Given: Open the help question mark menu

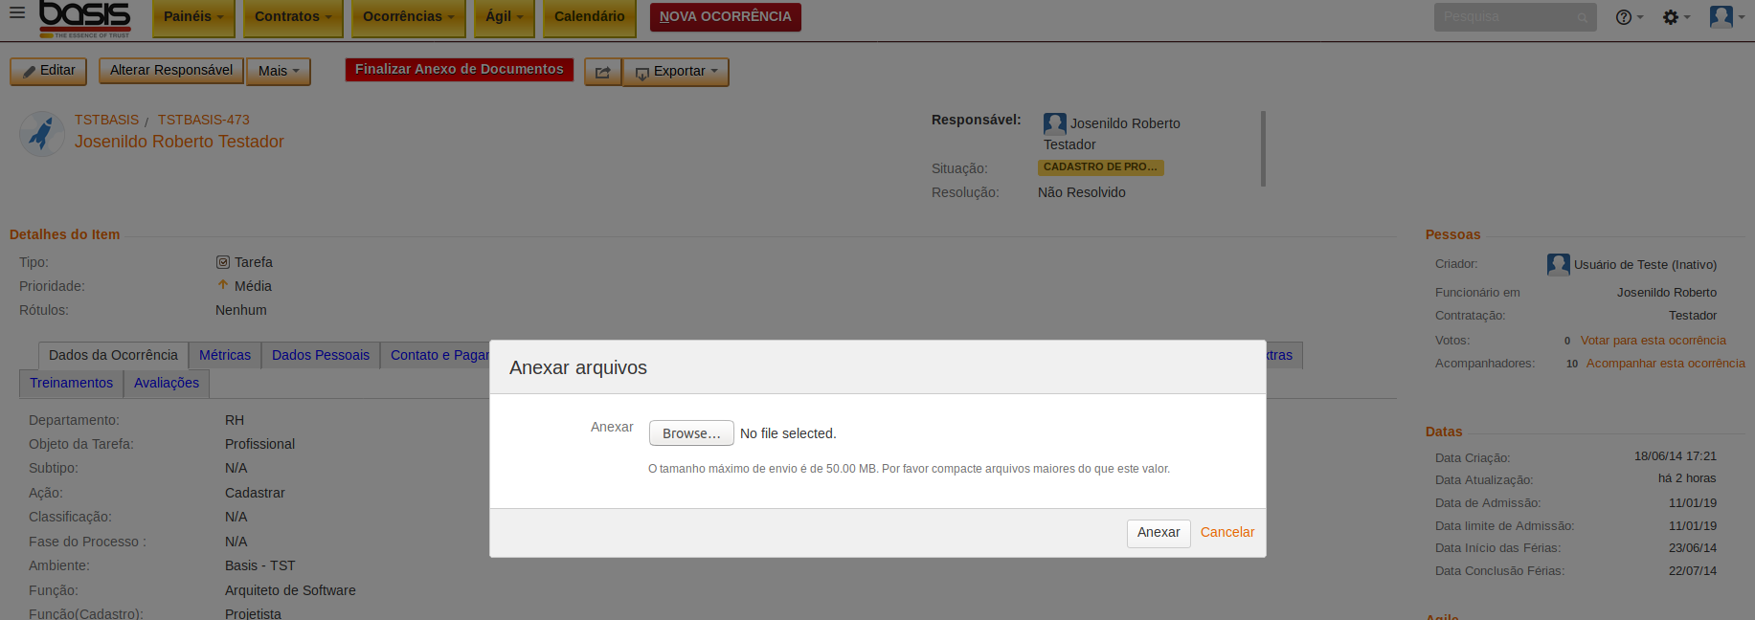Looking at the screenshot, I should coord(1628,17).
